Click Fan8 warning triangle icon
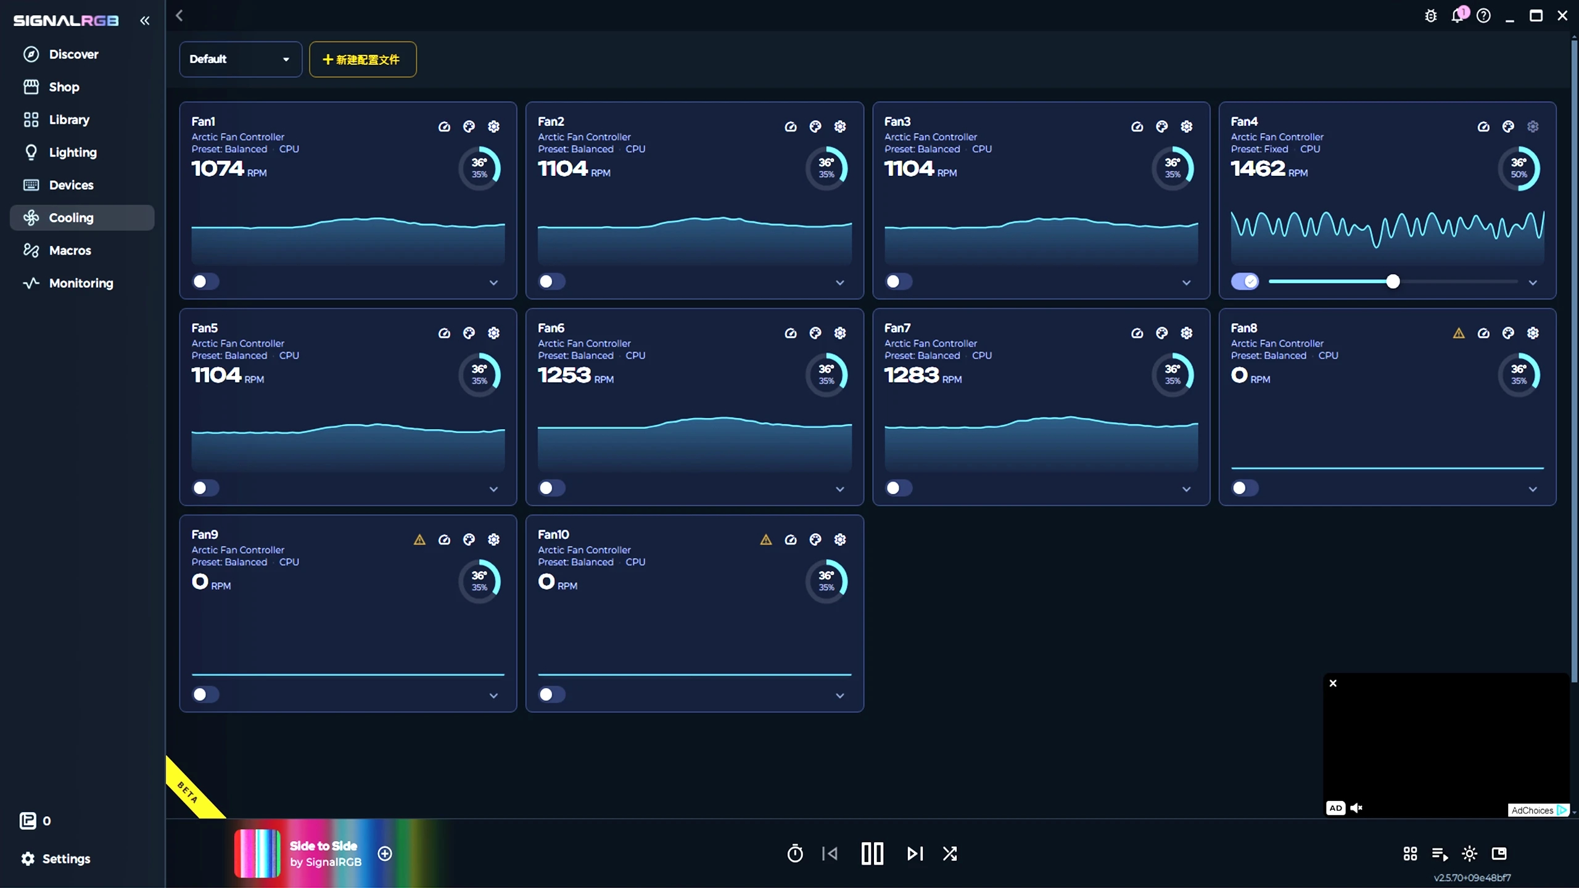The width and height of the screenshot is (1579, 888). 1459,333
